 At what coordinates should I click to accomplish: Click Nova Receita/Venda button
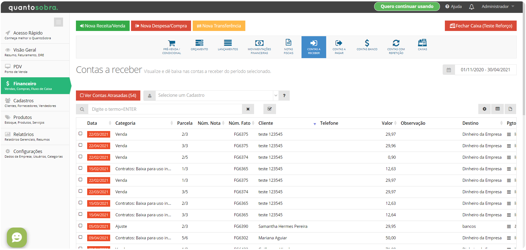(103, 26)
